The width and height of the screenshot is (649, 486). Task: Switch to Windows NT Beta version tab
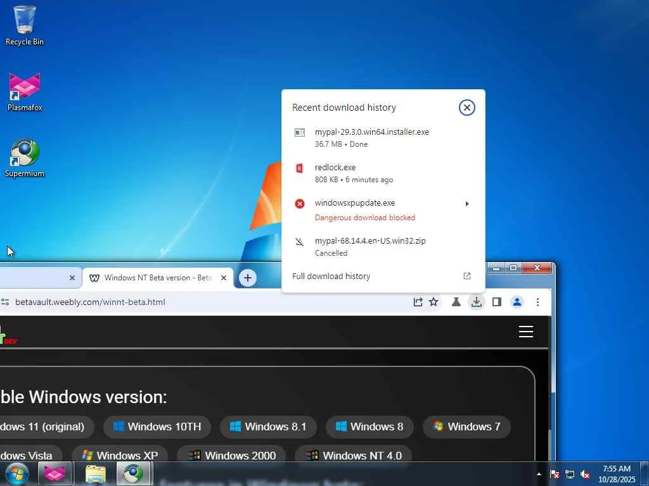157,278
